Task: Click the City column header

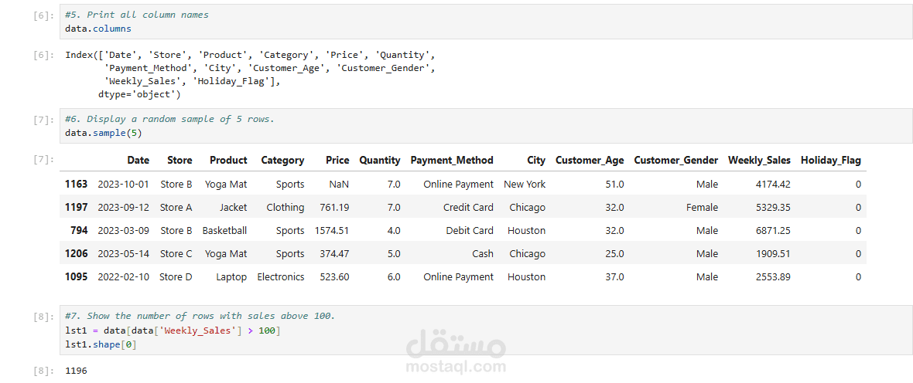Action: pyautogui.click(x=536, y=161)
